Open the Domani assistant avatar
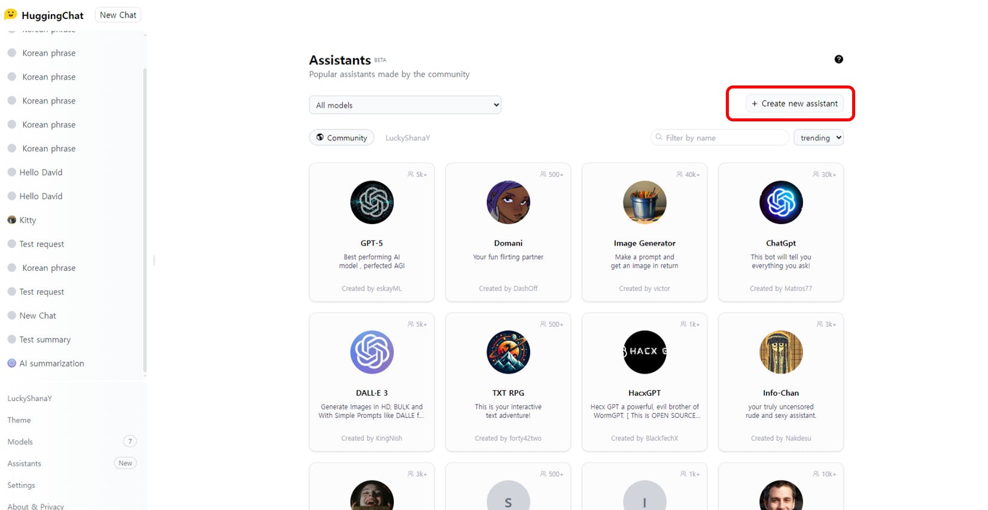988x510 pixels. 508,203
